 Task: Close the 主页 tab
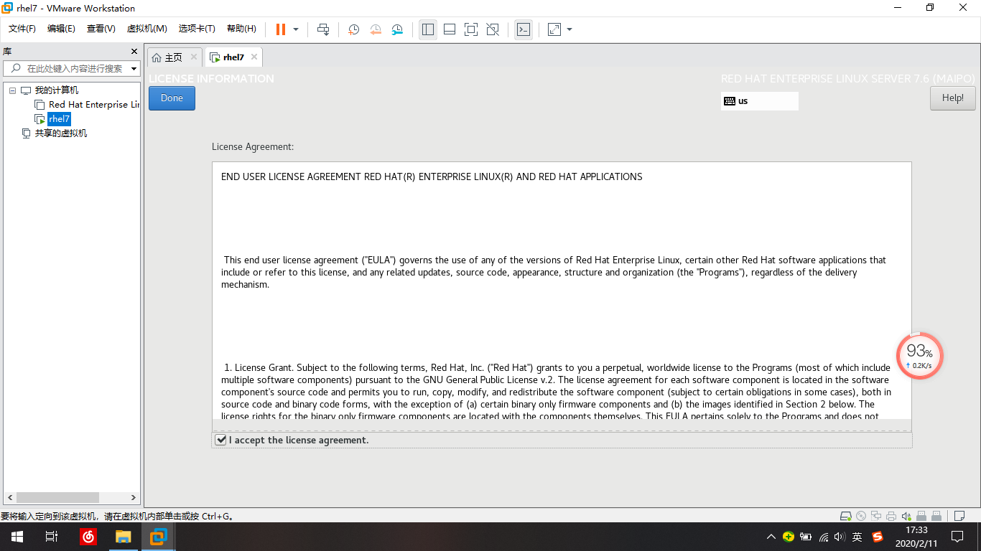click(194, 57)
